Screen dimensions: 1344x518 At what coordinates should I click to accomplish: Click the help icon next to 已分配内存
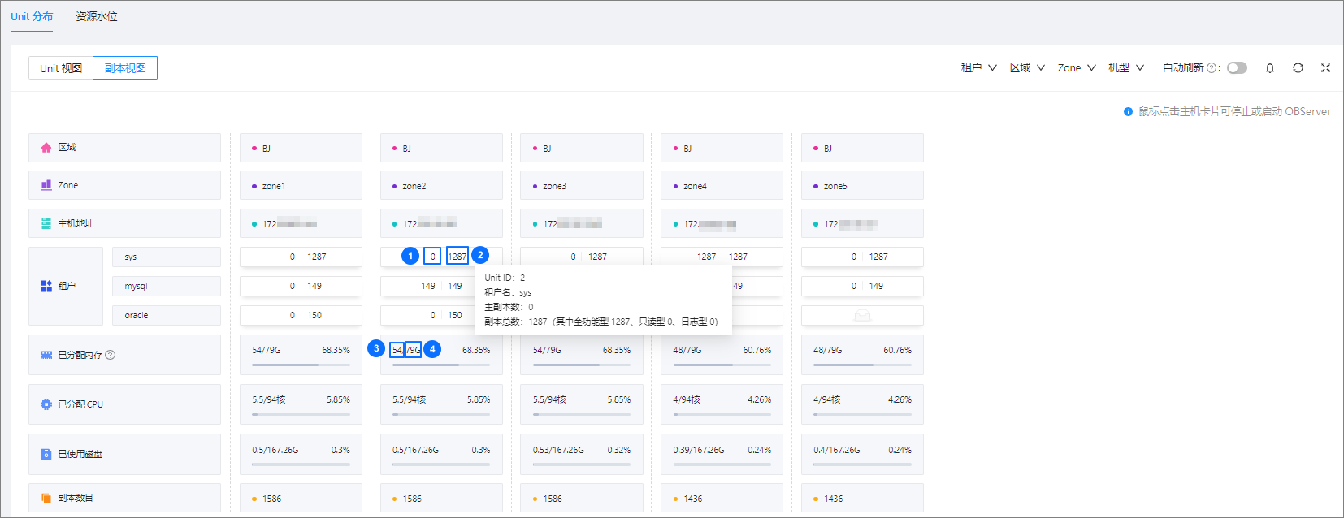tap(111, 355)
